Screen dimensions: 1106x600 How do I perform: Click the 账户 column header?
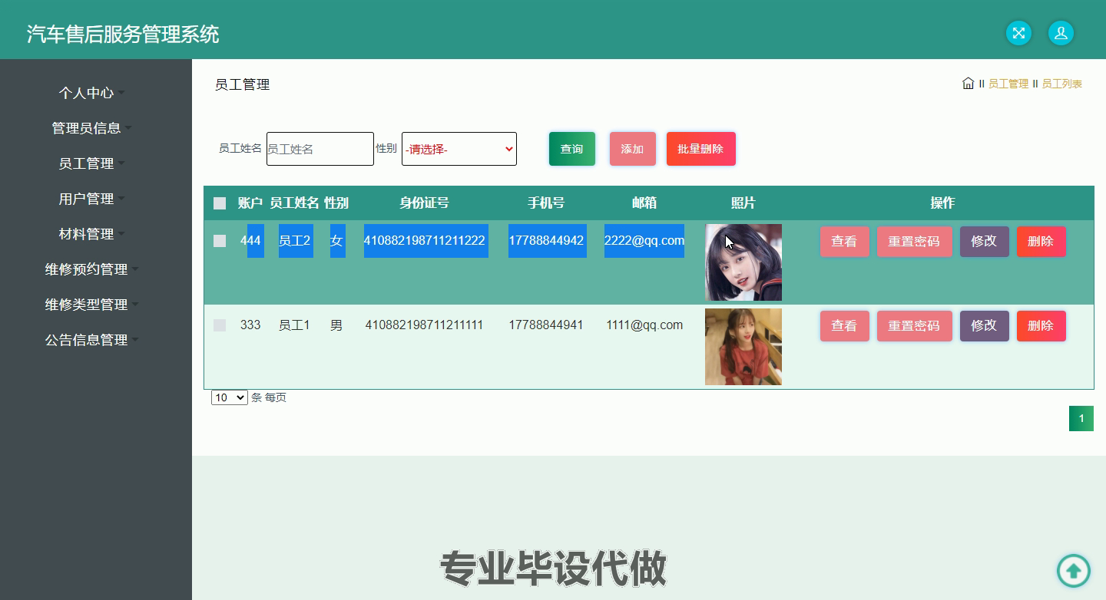[250, 203]
